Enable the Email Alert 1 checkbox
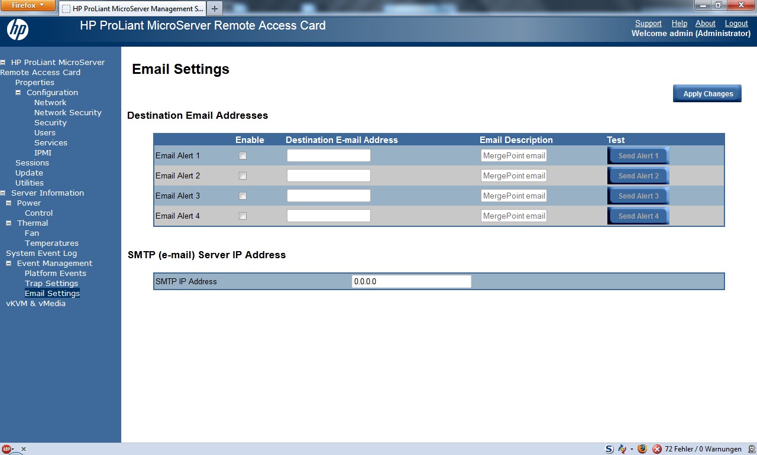The image size is (757, 455). (242, 156)
